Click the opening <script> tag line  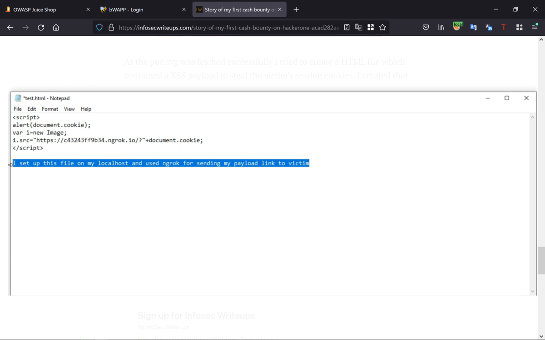coord(26,117)
